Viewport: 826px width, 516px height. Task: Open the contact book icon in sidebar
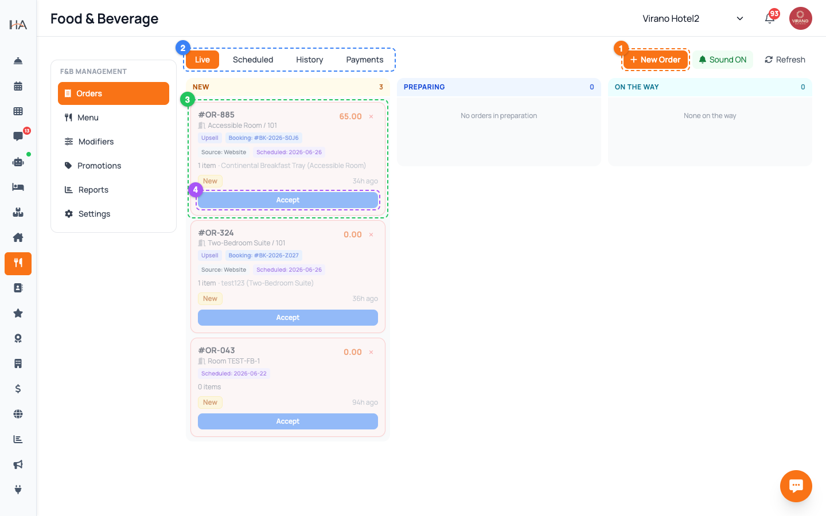(x=18, y=288)
